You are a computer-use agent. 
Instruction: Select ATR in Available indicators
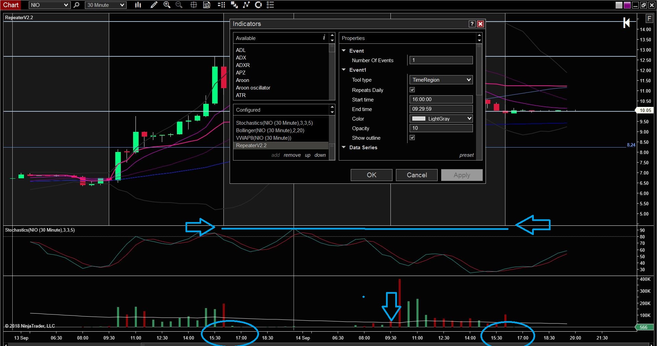[241, 95]
